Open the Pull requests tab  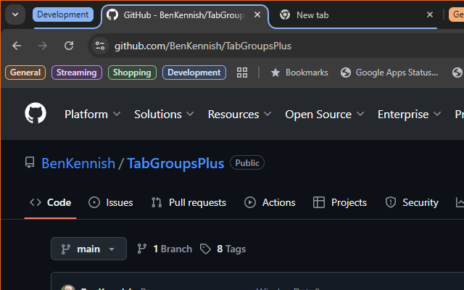(188, 203)
